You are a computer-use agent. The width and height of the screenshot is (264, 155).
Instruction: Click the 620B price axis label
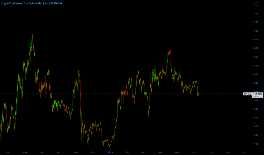tap(256, 66)
